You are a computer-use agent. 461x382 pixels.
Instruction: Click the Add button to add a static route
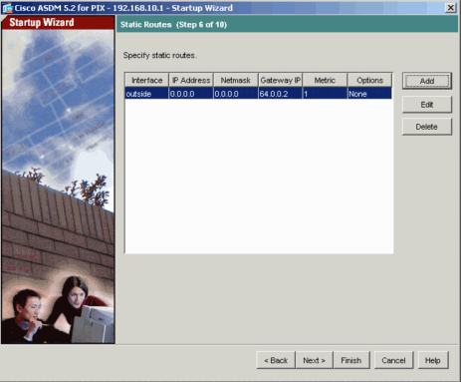pyautogui.click(x=427, y=81)
